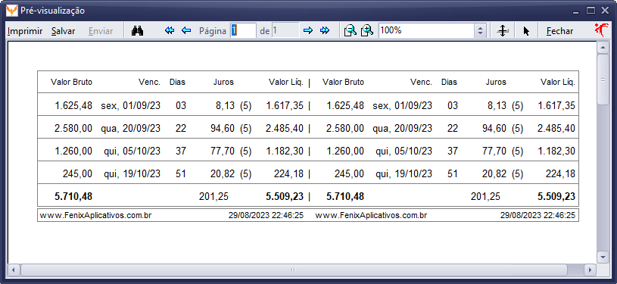Click left total net '5.509,23'
The image size is (617, 284).
(285, 197)
